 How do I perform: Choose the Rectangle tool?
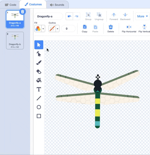click(x=39, y=116)
